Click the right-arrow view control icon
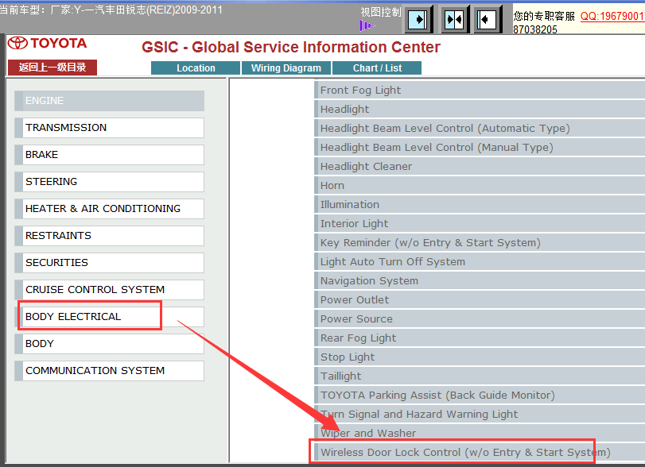645x467 pixels. [x=418, y=19]
